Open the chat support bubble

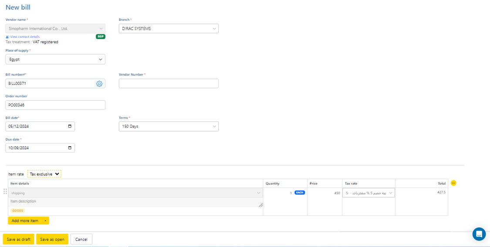479,234
